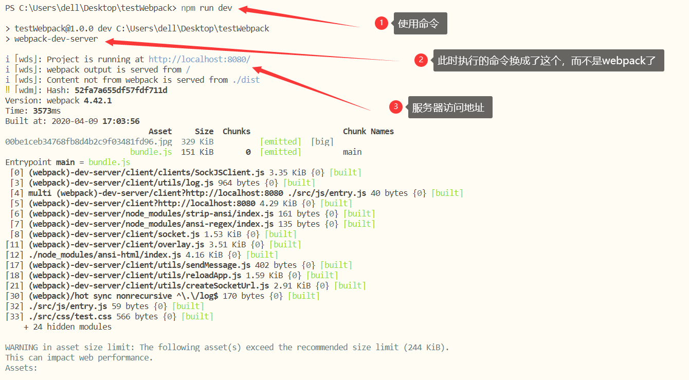This screenshot has height=380, width=689.
Task: Click the [big] flag on the jpg asset
Action: 322,141
